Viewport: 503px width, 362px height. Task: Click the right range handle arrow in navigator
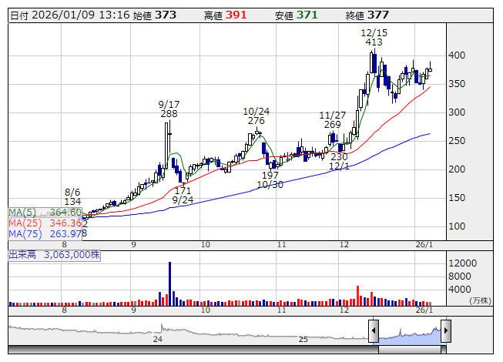pos(445,332)
